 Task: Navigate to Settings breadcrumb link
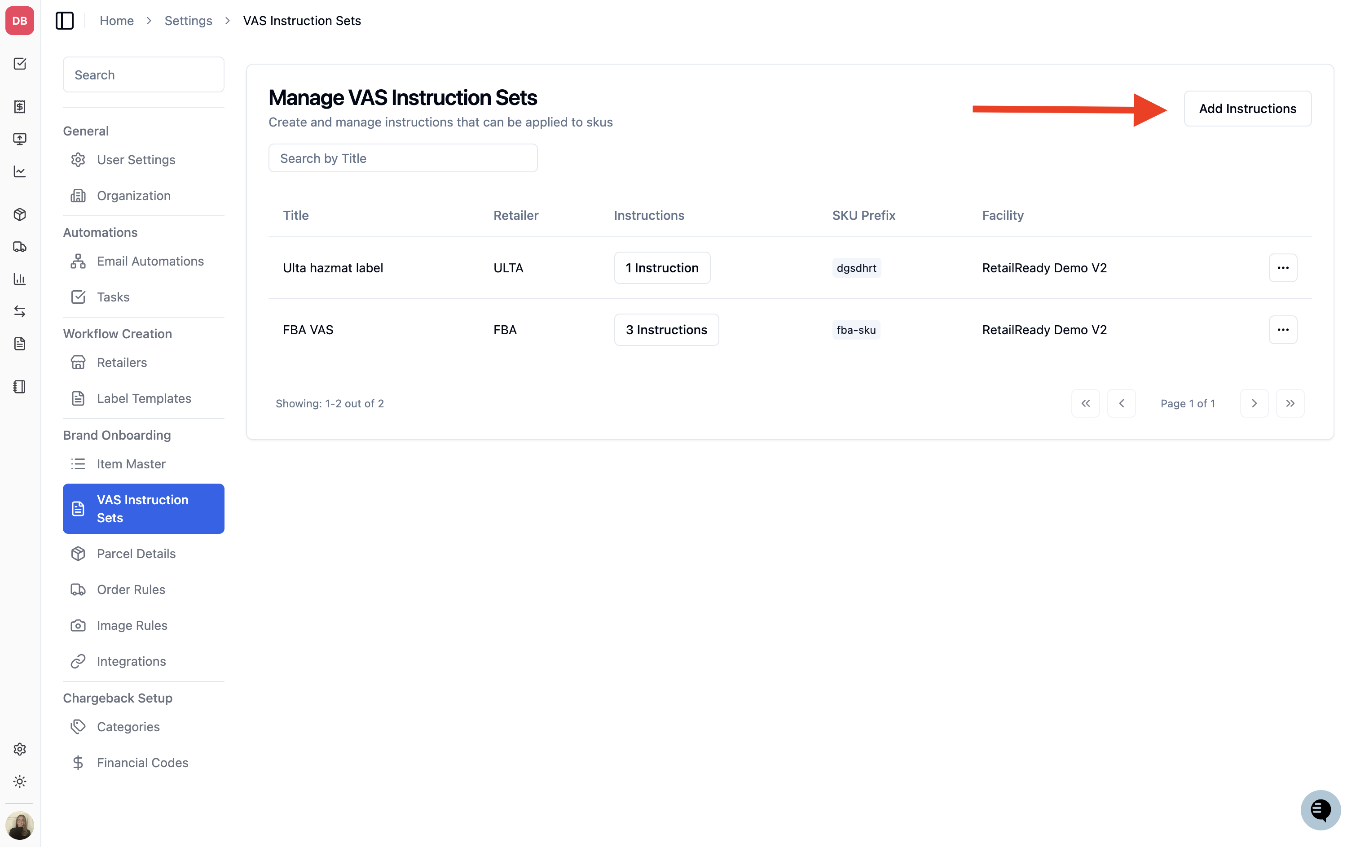pyautogui.click(x=188, y=21)
